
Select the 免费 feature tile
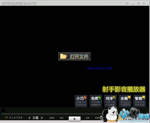click(96, 101)
